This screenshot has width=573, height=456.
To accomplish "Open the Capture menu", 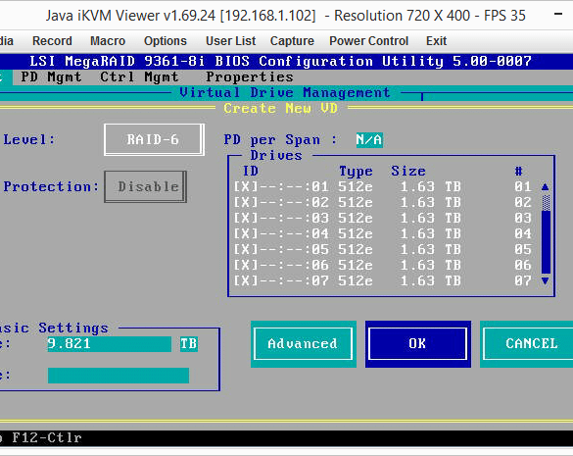I will (x=292, y=41).
